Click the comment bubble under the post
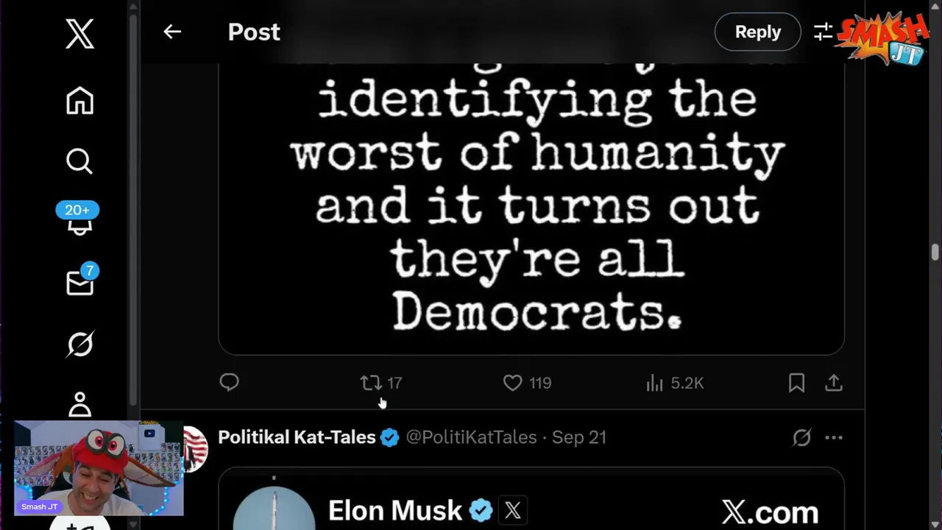 229,383
